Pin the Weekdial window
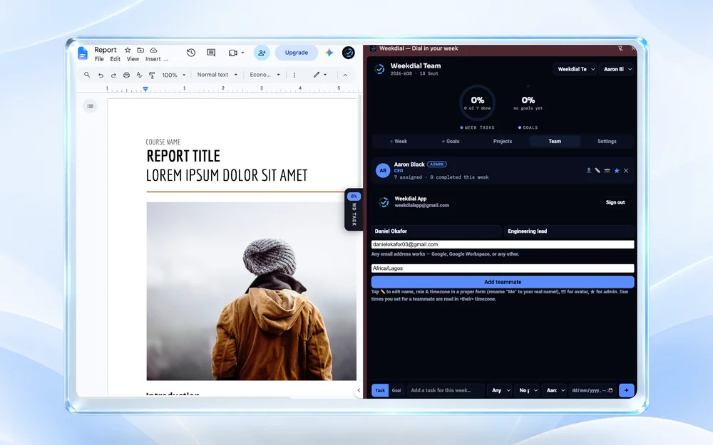Viewport: 713px width, 445px height. pyautogui.click(x=620, y=48)
